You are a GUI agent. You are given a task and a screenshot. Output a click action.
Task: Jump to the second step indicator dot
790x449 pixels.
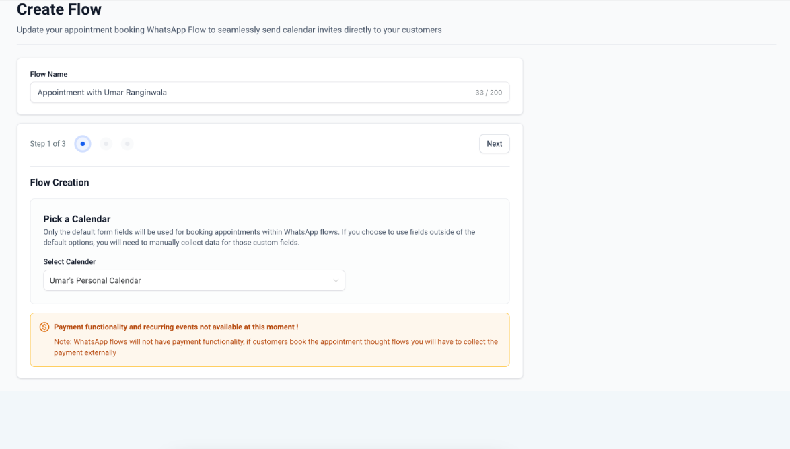pyautogui.click(x=106, y=144)
